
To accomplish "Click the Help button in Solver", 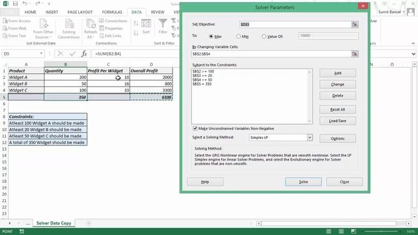I will pyautogui.click(x=205, y=181).
